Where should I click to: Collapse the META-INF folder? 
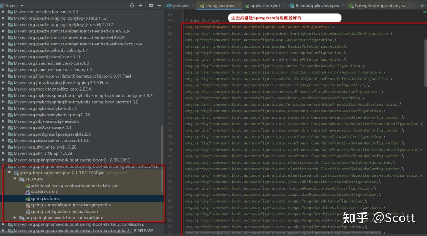(x=15, y=179)
